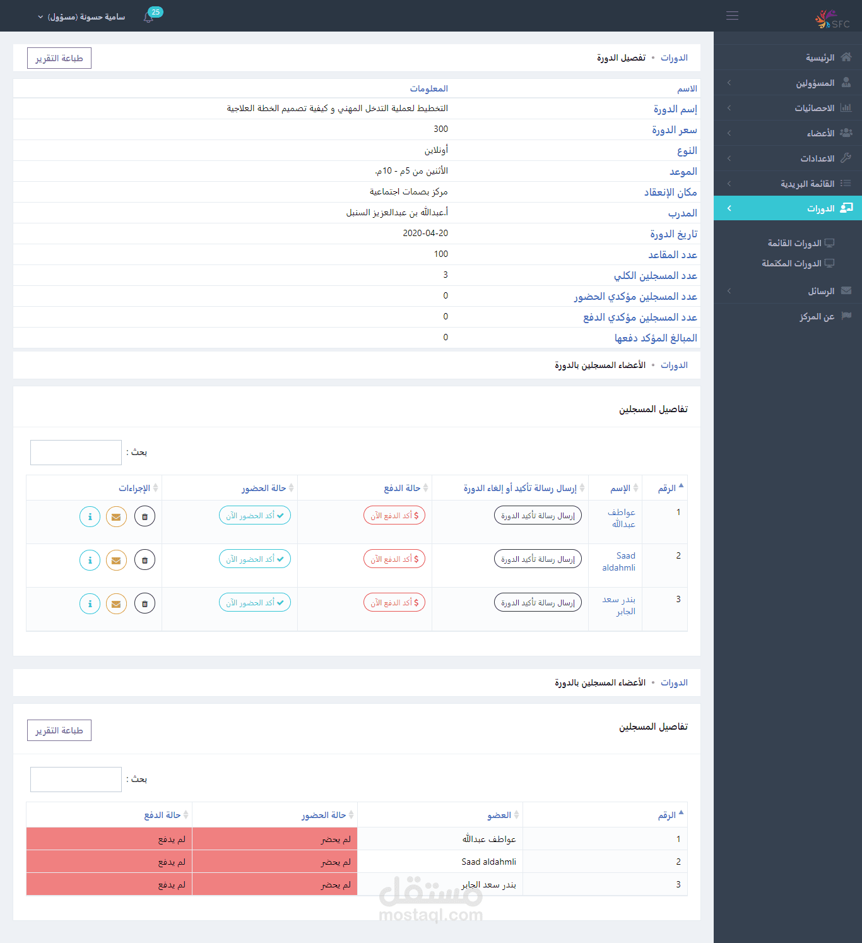The image size is (862, 943).
Task: Click the monitor icon beside الدورات المكتملة
Action: tap(829, 263)
